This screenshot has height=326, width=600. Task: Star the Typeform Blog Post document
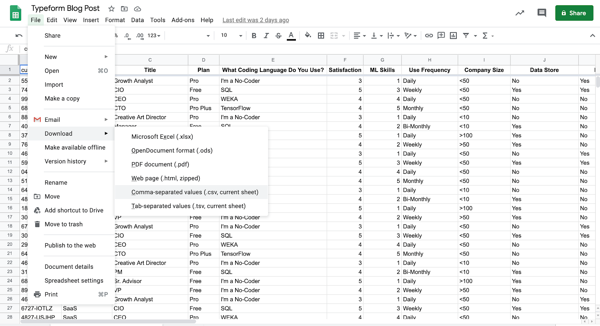pyautogui.click(x=111, y=9)
